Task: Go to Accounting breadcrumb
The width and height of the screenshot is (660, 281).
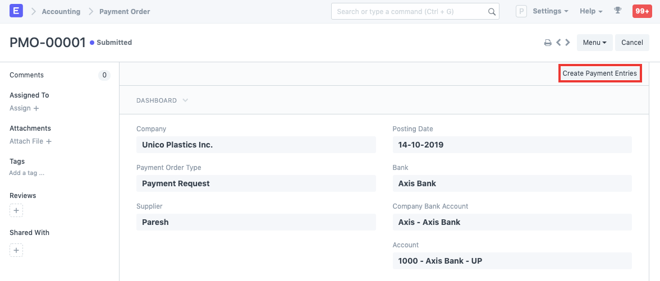Action: point(61,12)
